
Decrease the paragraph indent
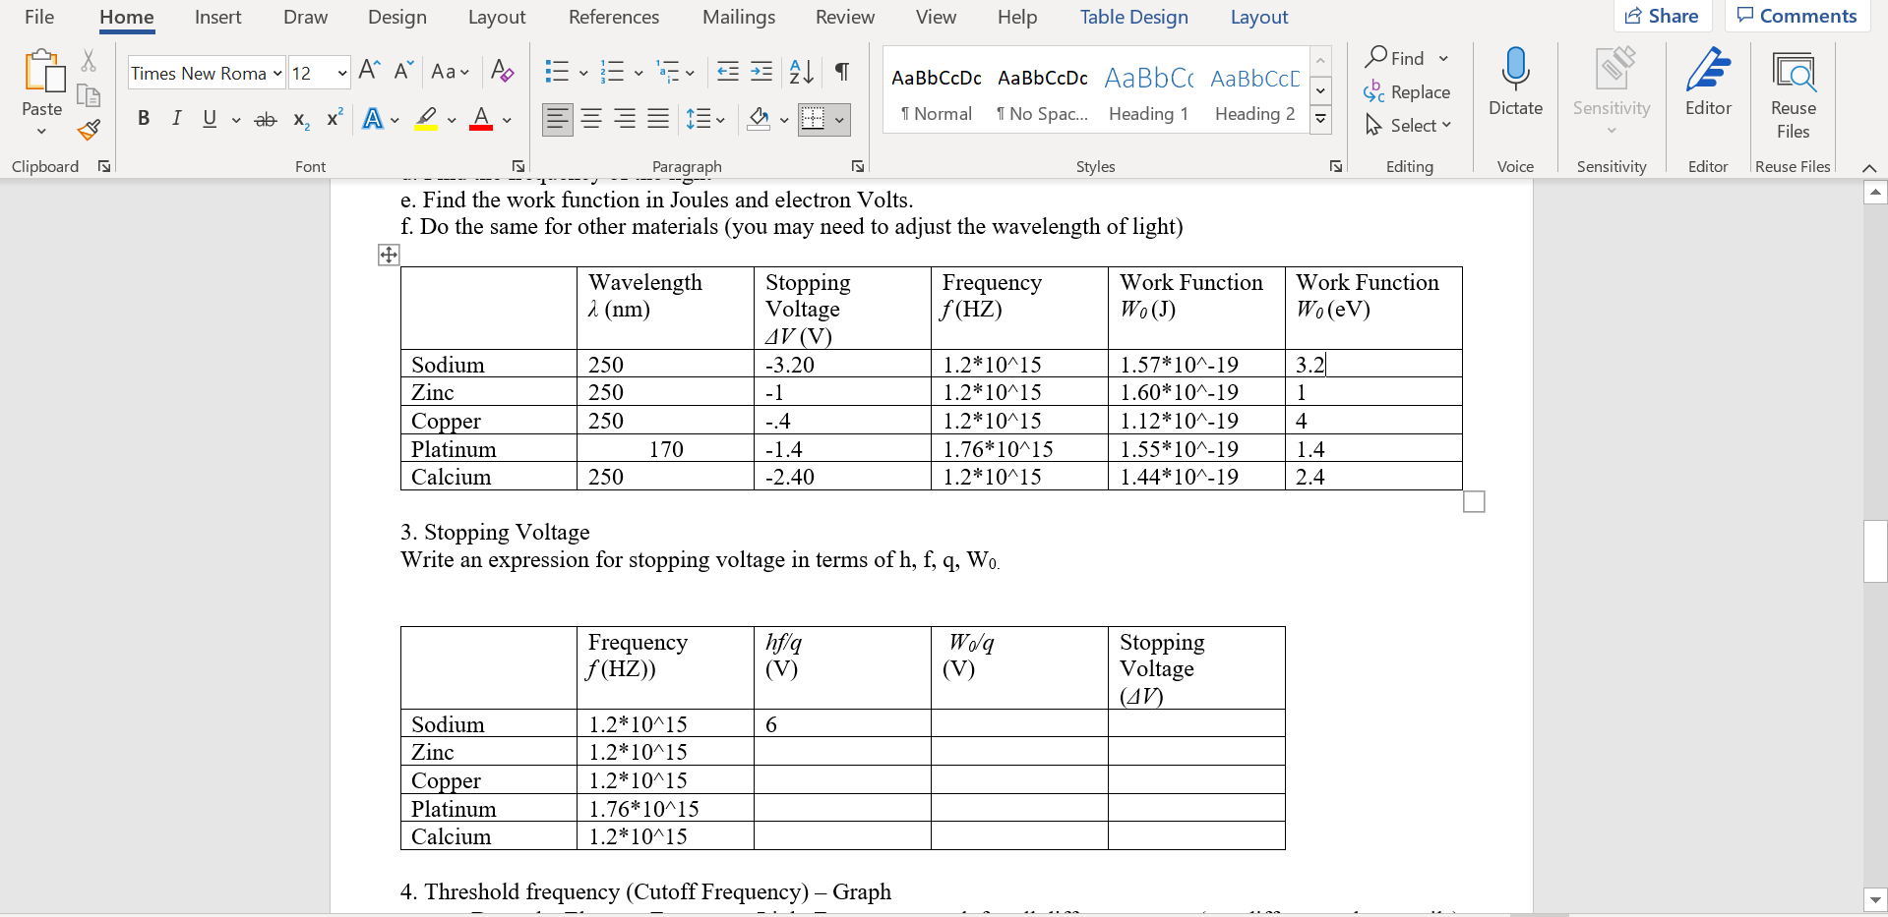[728, 71]
